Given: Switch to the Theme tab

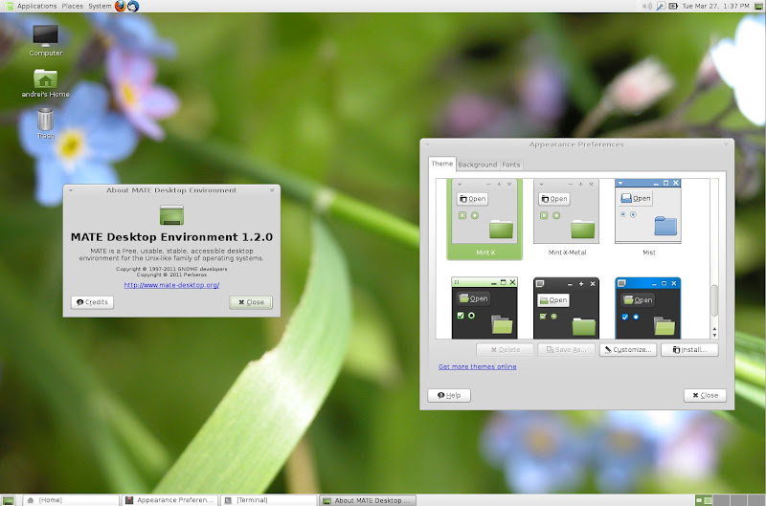Looking at the screenshot, I should (442, 164).
